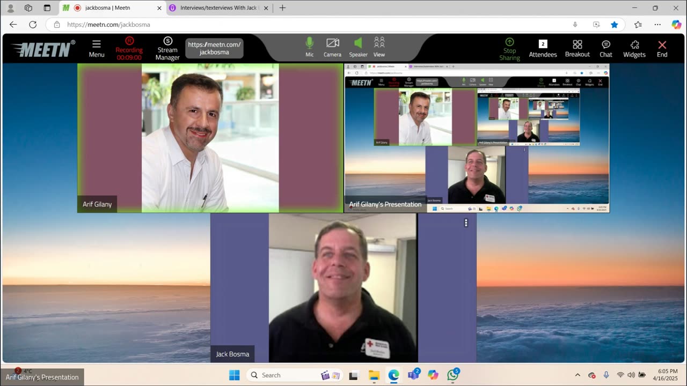This screenshot has width=687, height=386.
Task: Close the Interviews/texterviews tab
Action: click(x=267, y=8)
